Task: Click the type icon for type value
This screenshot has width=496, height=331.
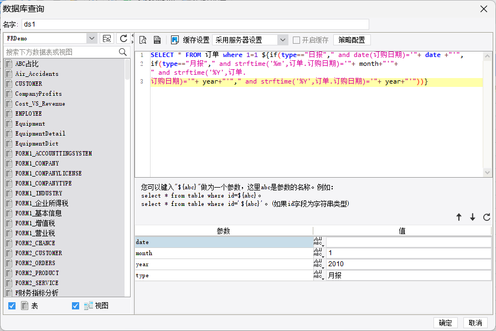Action: tap(319, 275)
